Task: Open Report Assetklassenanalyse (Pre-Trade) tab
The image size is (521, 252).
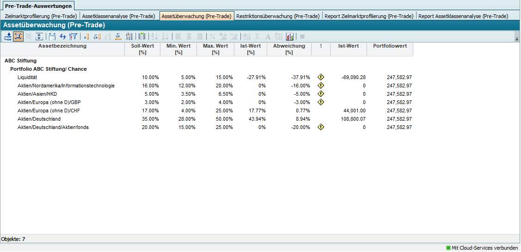Action: (x=463, y=16)
